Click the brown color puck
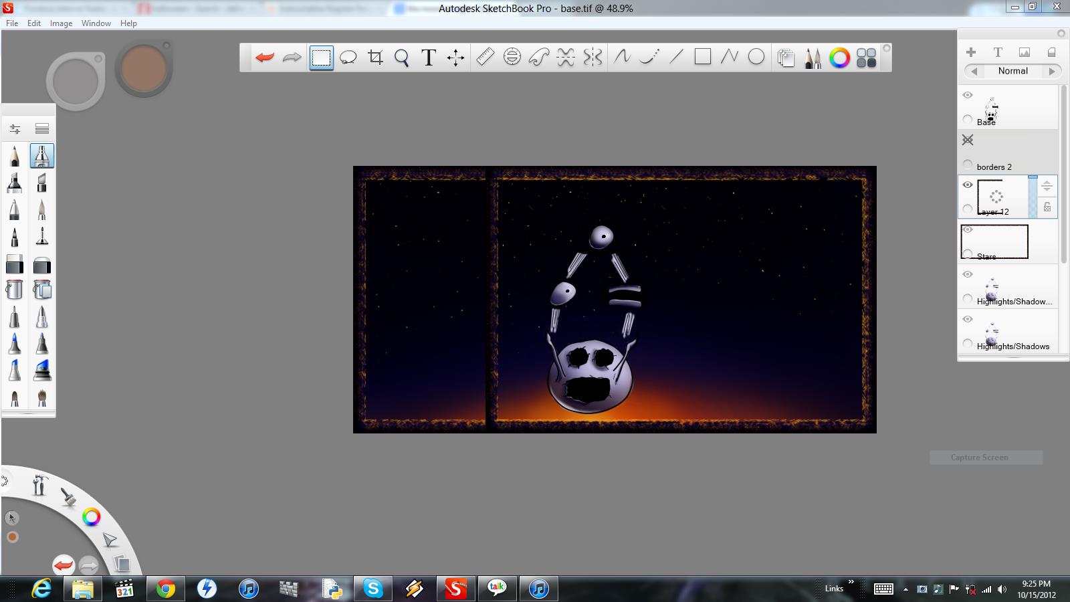The height and width of the screenshot is (602, 1070). 144,68
